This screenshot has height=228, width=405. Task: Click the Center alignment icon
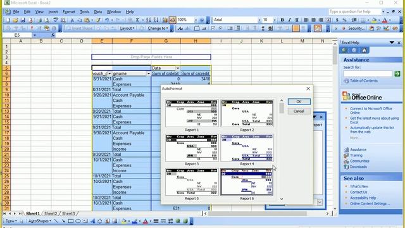[313, 20]
